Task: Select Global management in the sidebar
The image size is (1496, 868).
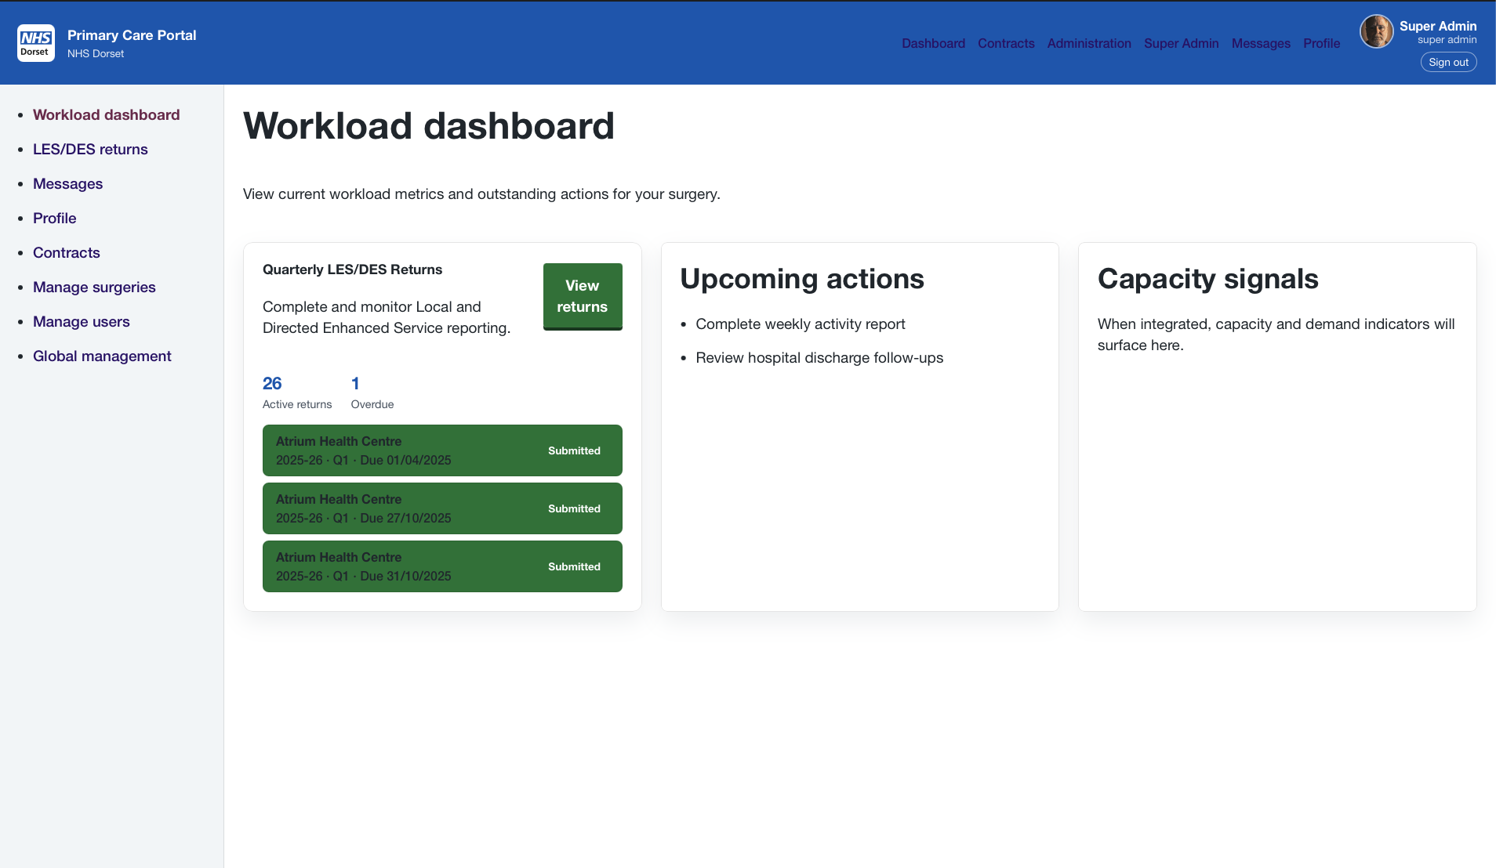Action: click(102, 356)
